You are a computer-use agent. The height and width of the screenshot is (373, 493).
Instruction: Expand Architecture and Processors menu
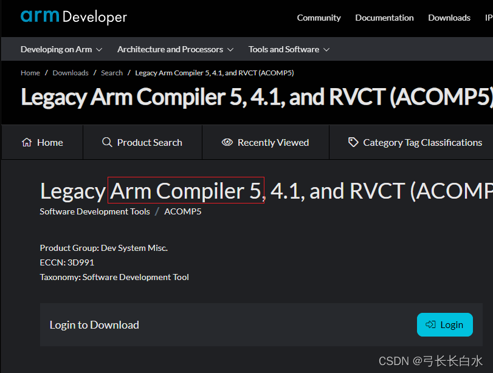(x=175, y=49)
